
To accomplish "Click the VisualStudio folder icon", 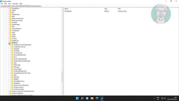I will point(10,31).
